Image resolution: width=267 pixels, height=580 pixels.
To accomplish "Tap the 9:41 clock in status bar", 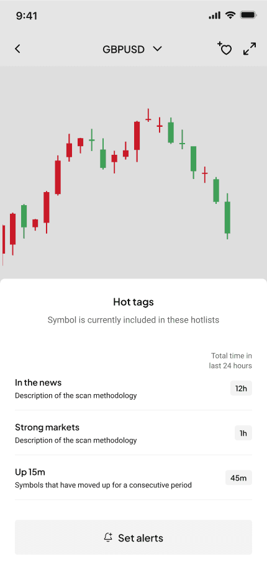I will point(27,16).
